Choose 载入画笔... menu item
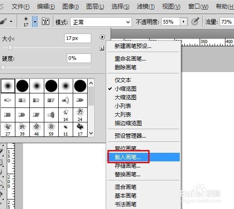This screenshot has width=234, height=209. pos(144,157)
